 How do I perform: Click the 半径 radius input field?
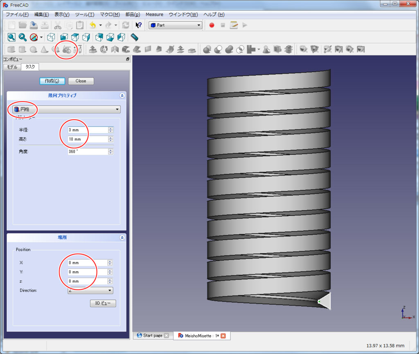pyautogui.click(x=87, y=130)
